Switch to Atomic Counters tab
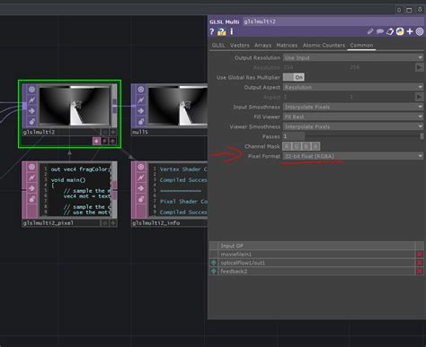 (324, 45)
